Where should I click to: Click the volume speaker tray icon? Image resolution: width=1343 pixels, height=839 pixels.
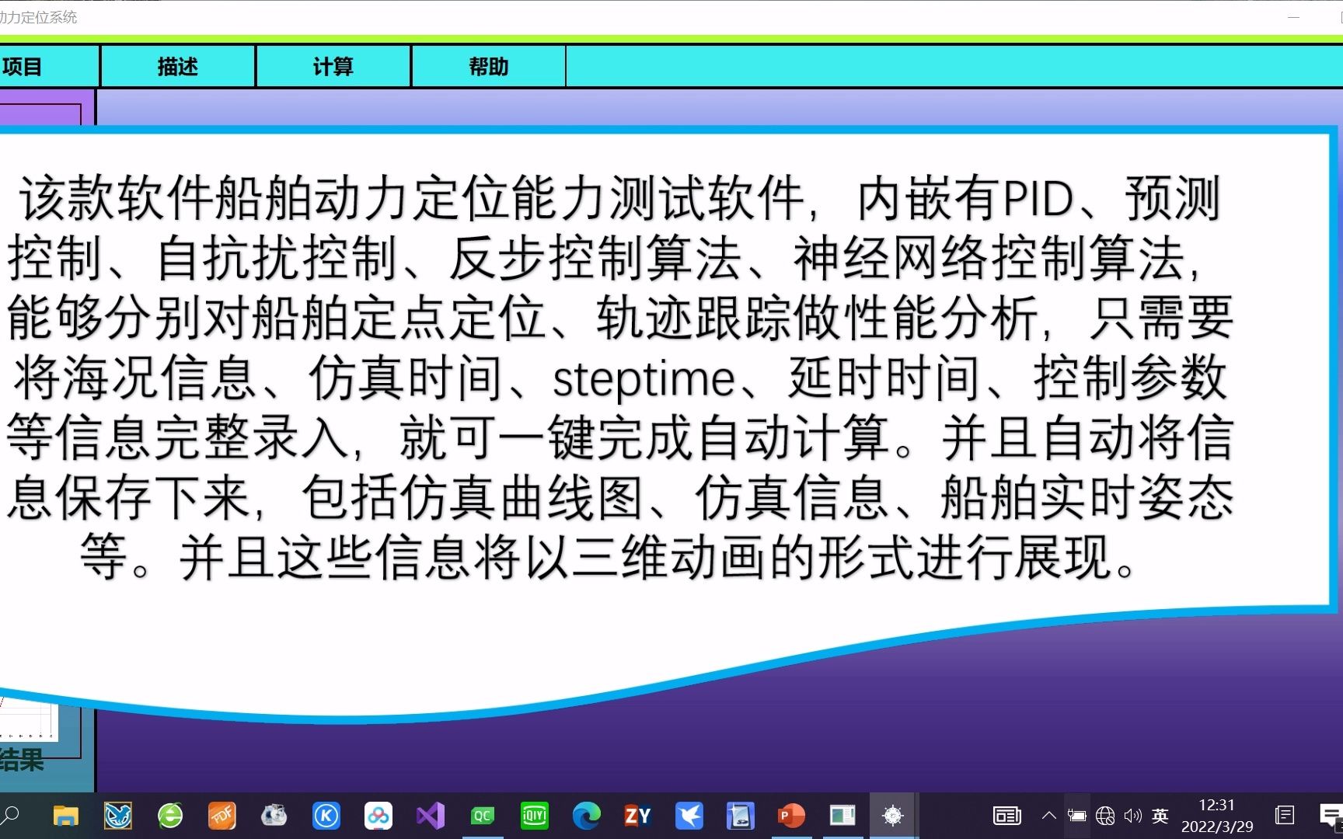(1133, 816)
